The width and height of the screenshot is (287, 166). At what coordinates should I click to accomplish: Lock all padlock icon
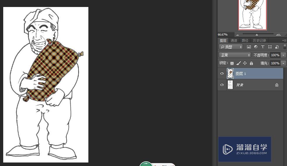point(251,63)
